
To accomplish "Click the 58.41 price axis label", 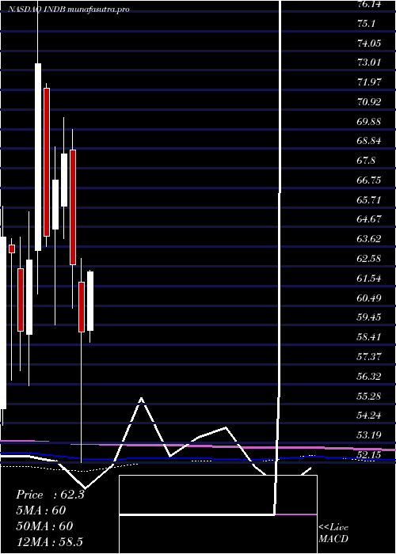I will 369,336.
